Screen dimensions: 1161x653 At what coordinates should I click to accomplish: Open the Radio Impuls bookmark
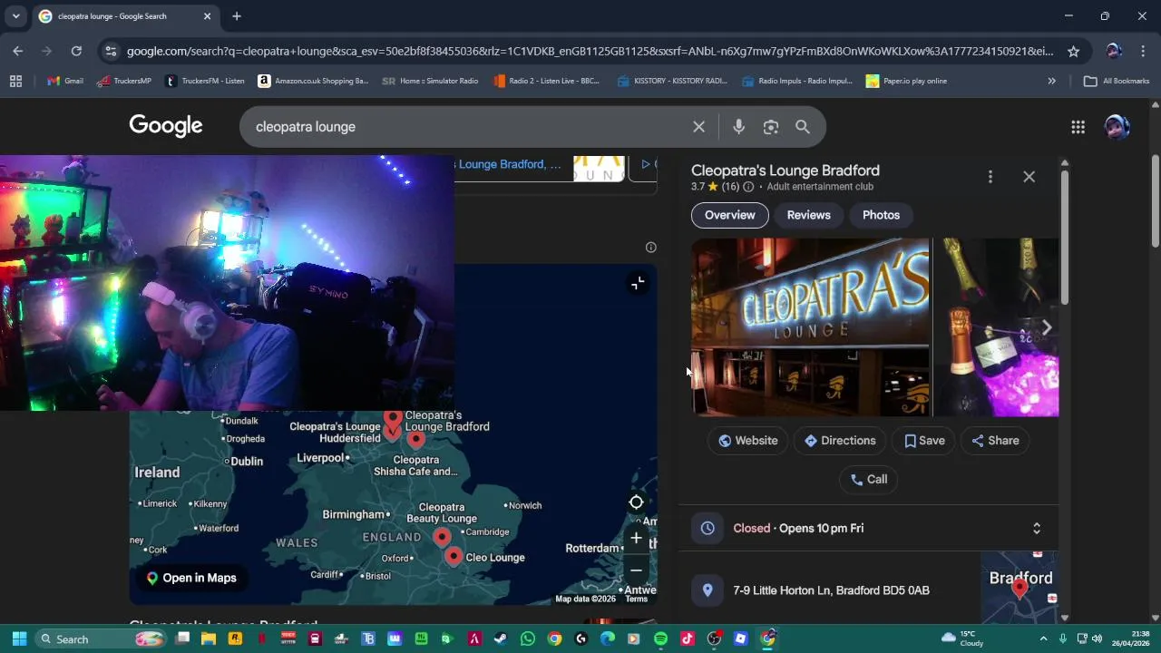point(797,81)
